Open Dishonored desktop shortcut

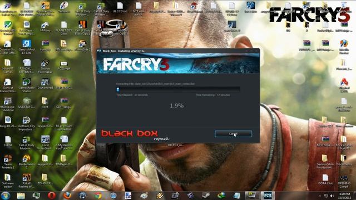click(45, 84)
